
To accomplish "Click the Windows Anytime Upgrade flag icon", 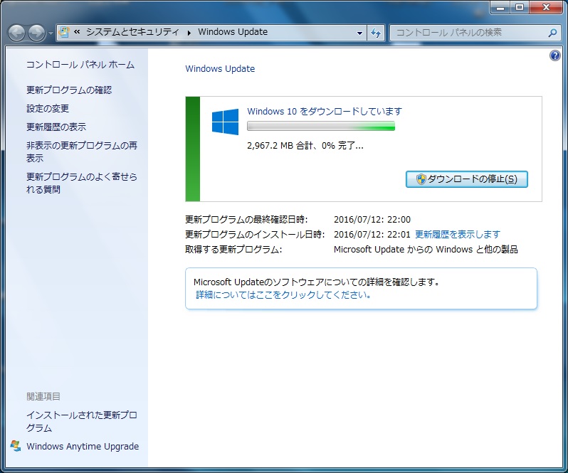I will click(16, 446).
